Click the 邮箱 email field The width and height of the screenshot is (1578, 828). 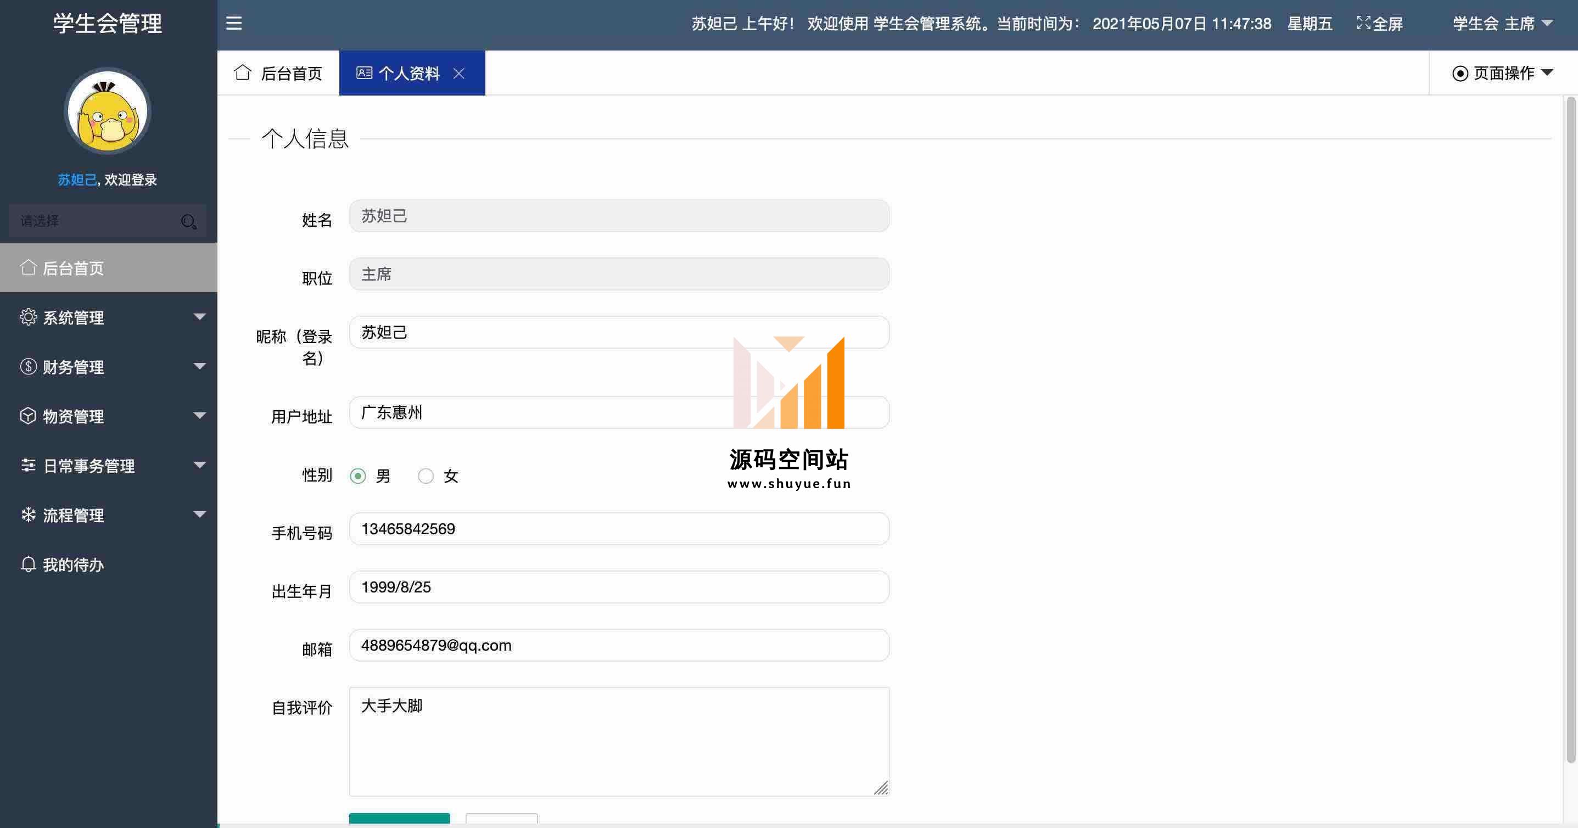tap(619, 645)
